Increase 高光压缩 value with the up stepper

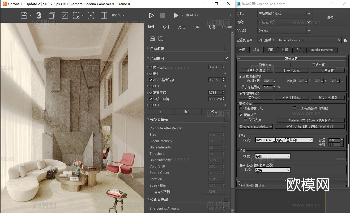[x=223, y=91]
